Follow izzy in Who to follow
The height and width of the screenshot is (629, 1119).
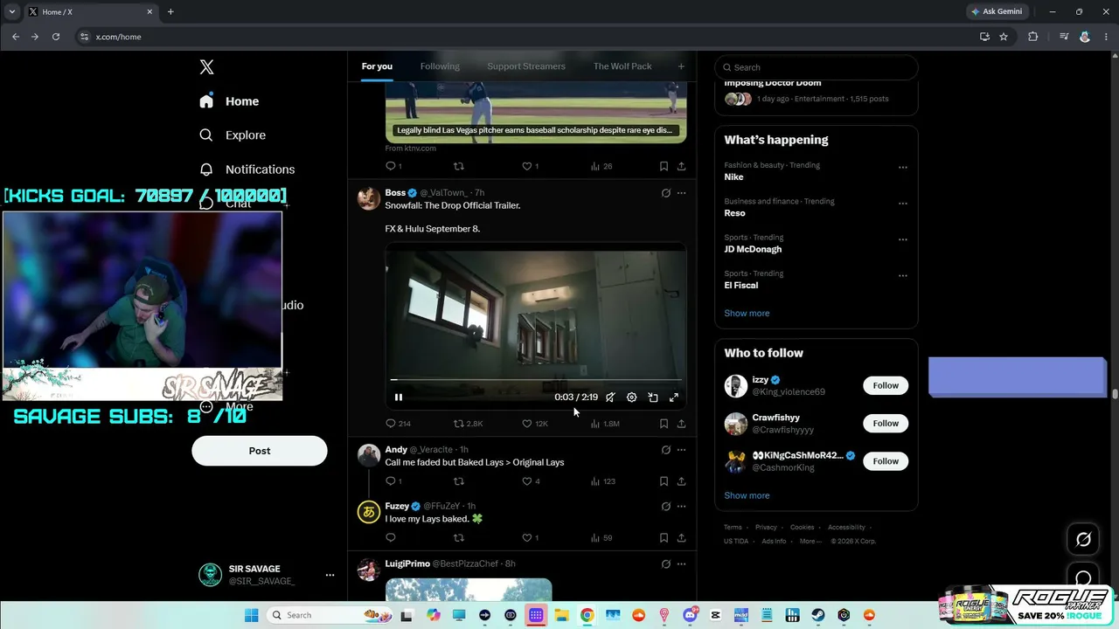886,385
